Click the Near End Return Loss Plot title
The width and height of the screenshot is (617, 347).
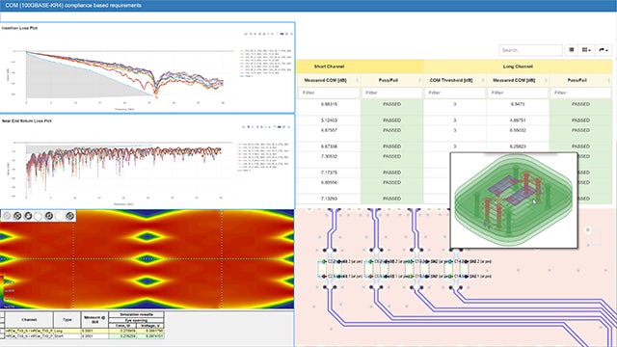(x=27, y=121)
